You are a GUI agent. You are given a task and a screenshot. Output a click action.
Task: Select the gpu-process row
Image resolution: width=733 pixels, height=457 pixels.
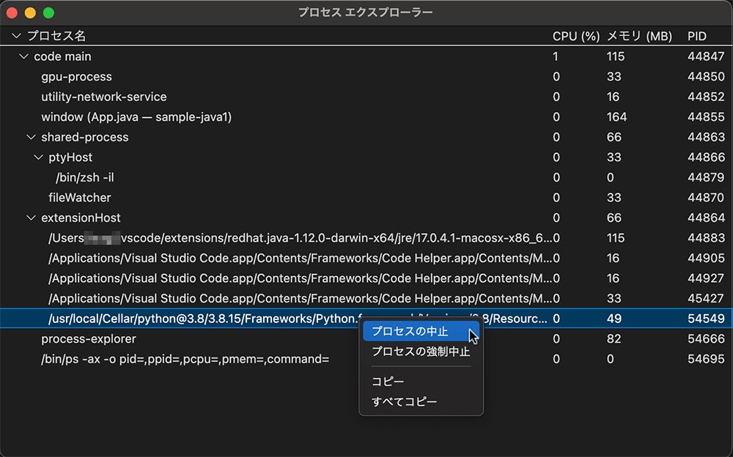pyautogui.click(x=76, y=77)
